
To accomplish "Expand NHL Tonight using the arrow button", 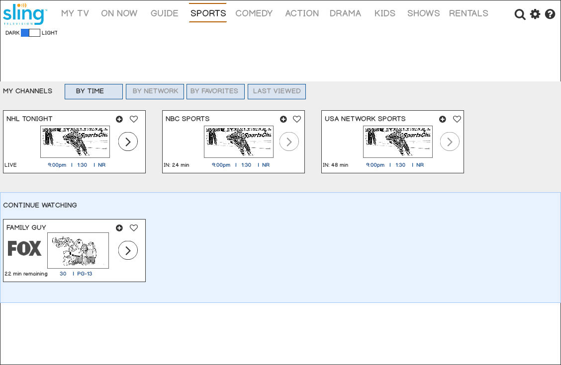I will [x=128, y=142].
